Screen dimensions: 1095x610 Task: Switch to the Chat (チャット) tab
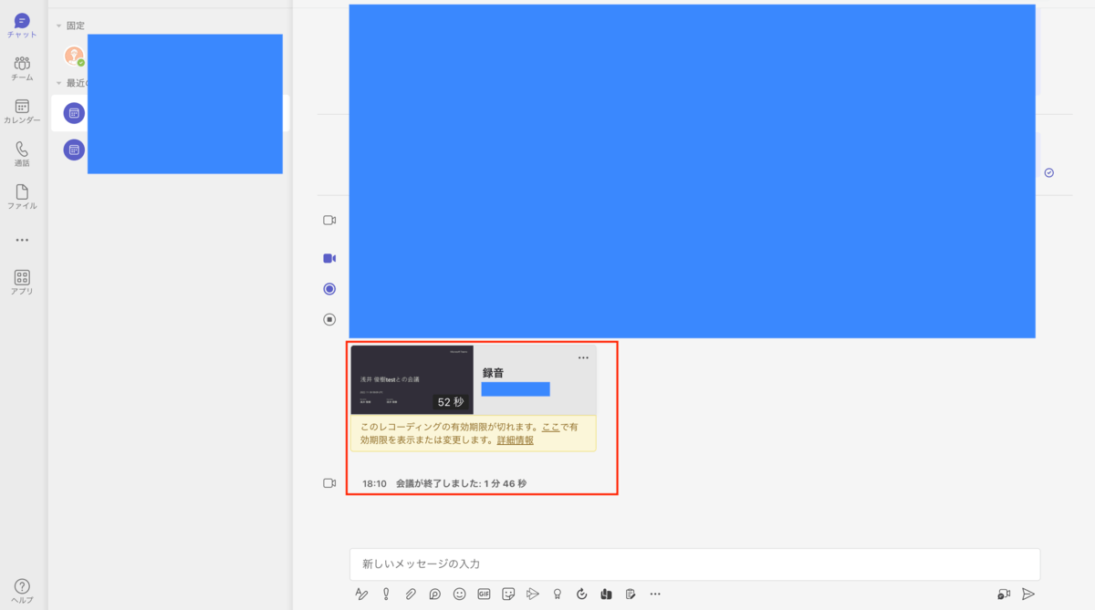(x=22, y=25)
